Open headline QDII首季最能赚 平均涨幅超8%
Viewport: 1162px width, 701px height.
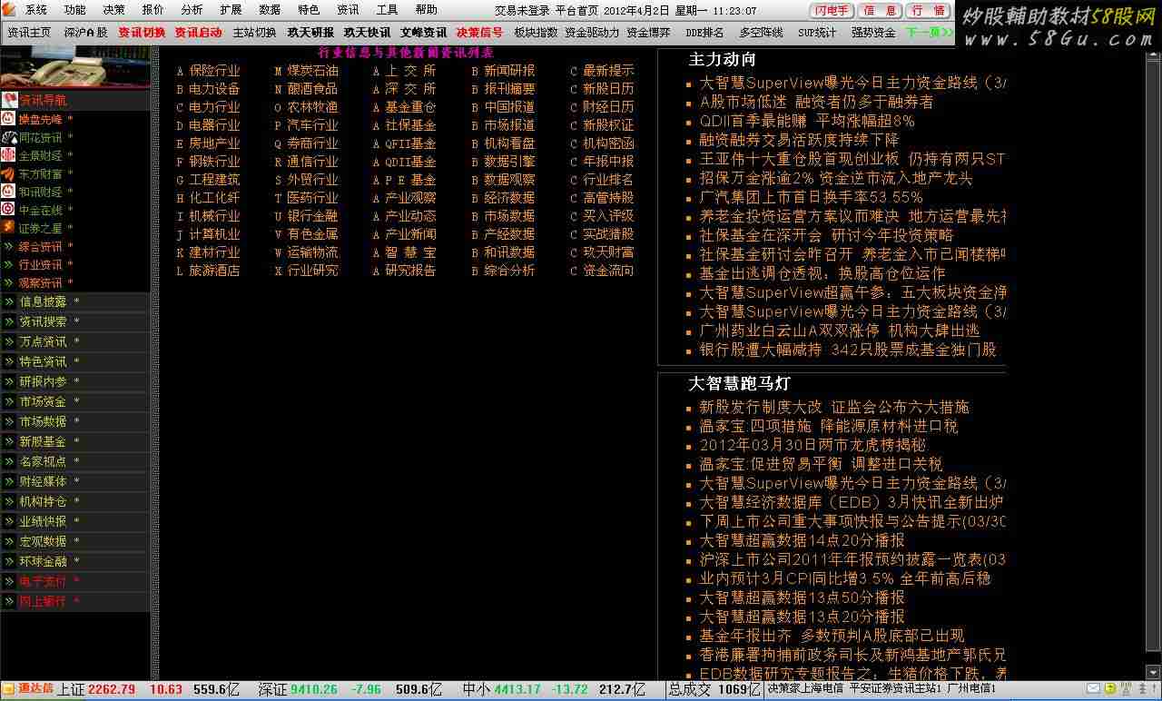tap(807, 121)
